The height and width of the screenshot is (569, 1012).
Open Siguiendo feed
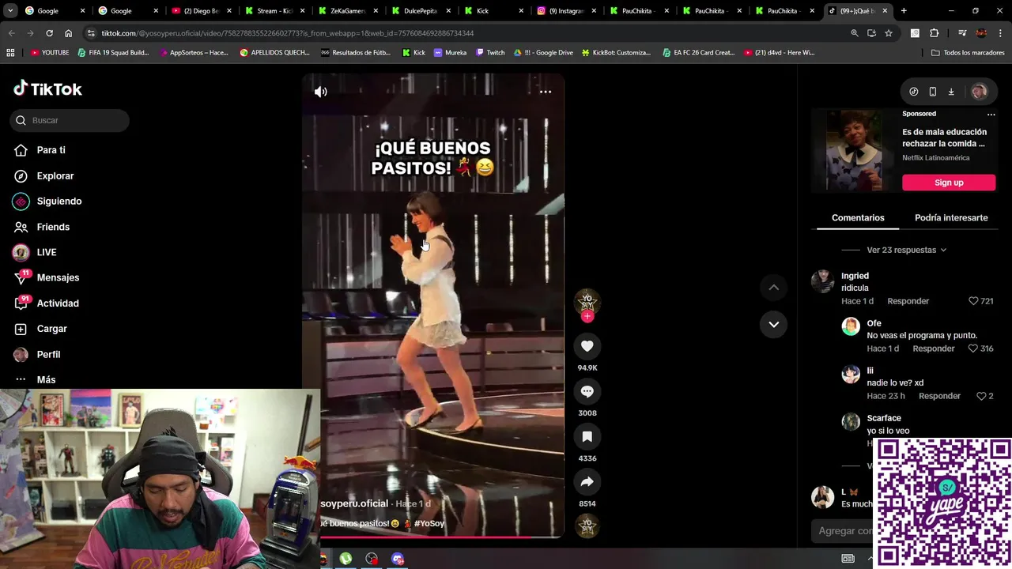[x=59, y=202]
